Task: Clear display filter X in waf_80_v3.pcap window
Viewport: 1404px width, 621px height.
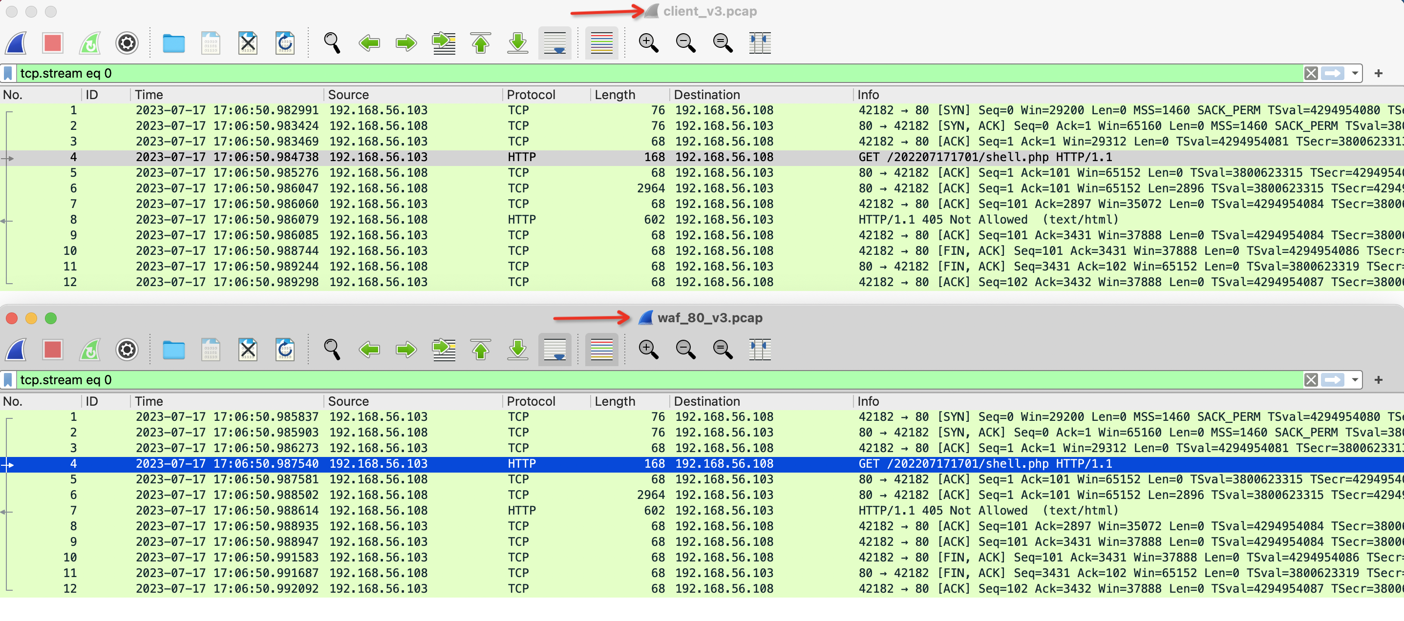Action: 1311,380
